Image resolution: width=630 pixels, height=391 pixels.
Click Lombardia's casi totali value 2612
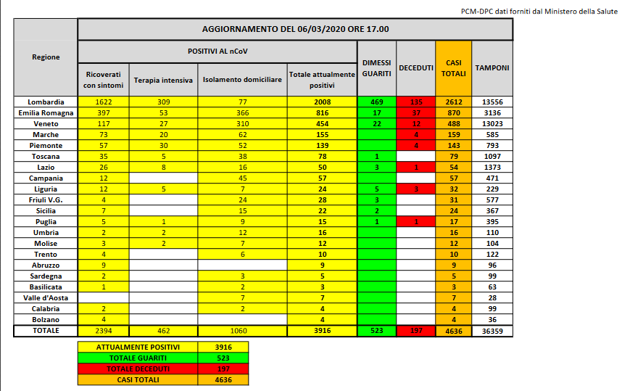click(454, 102)
